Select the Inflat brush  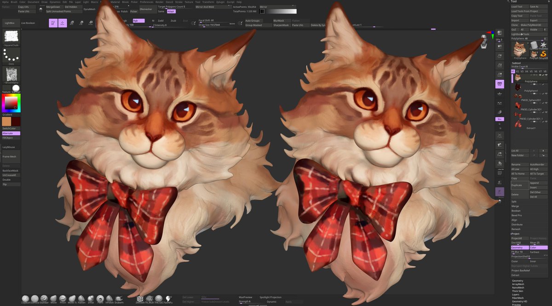pyautogui.click(x=90, y=299)
